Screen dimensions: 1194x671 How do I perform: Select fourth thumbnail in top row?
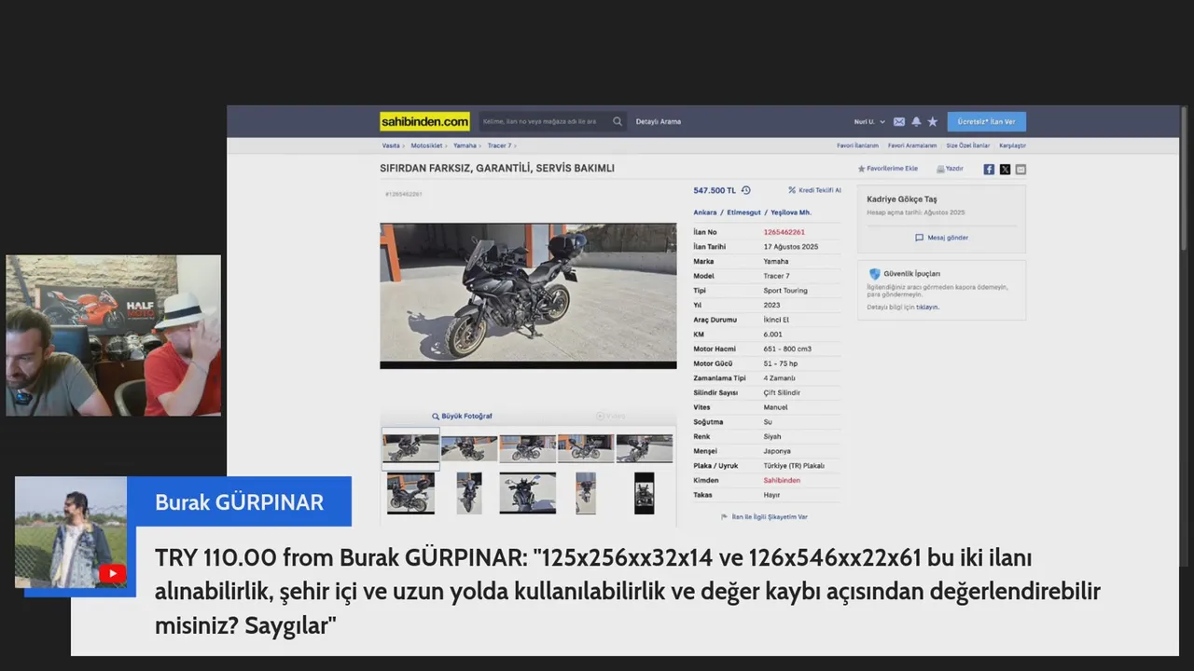pyautogui.click(x=586, y=448)
